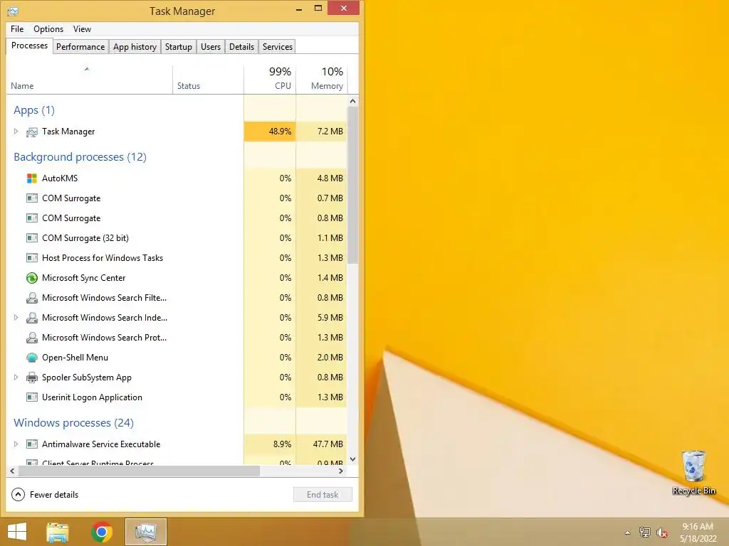Sort by the Status column header
Viewport: 729px width, 546px height.
coord(208,80)
